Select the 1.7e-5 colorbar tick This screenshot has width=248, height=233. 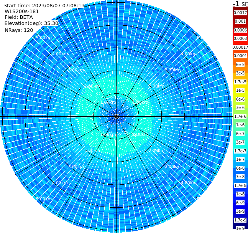click(x=240, y=82)
